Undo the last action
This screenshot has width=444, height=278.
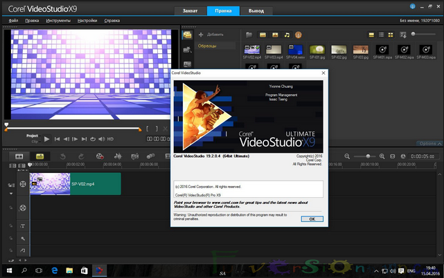pyautogui.click(x=62, y=156)
